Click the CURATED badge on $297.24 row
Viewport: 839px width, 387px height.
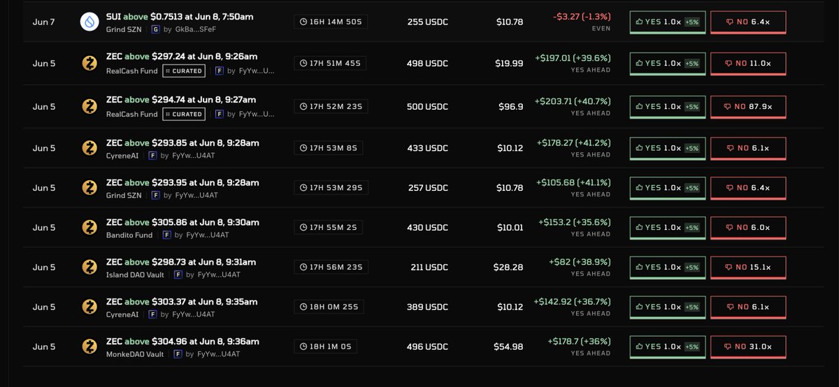(x=184, y=71)
